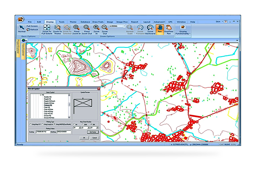Select Corps HQ Rear in symbol tree
This screenshot has width=256, height=170.
pos(49,112)
